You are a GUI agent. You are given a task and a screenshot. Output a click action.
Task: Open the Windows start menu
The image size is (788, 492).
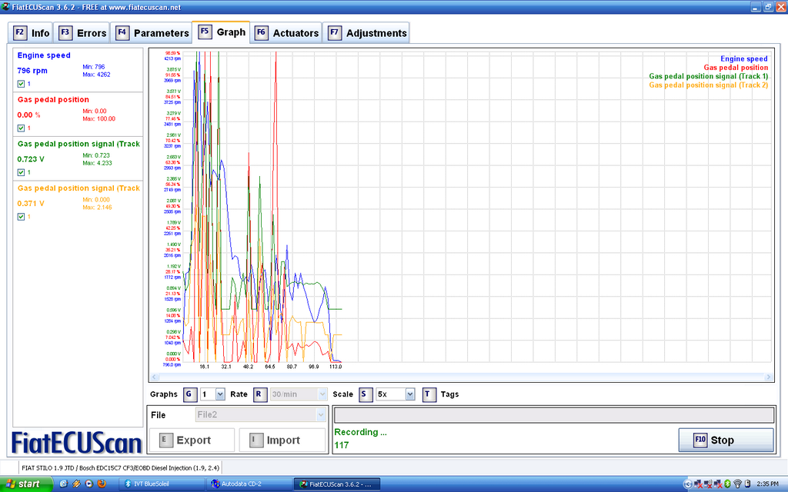coord(26,484)
